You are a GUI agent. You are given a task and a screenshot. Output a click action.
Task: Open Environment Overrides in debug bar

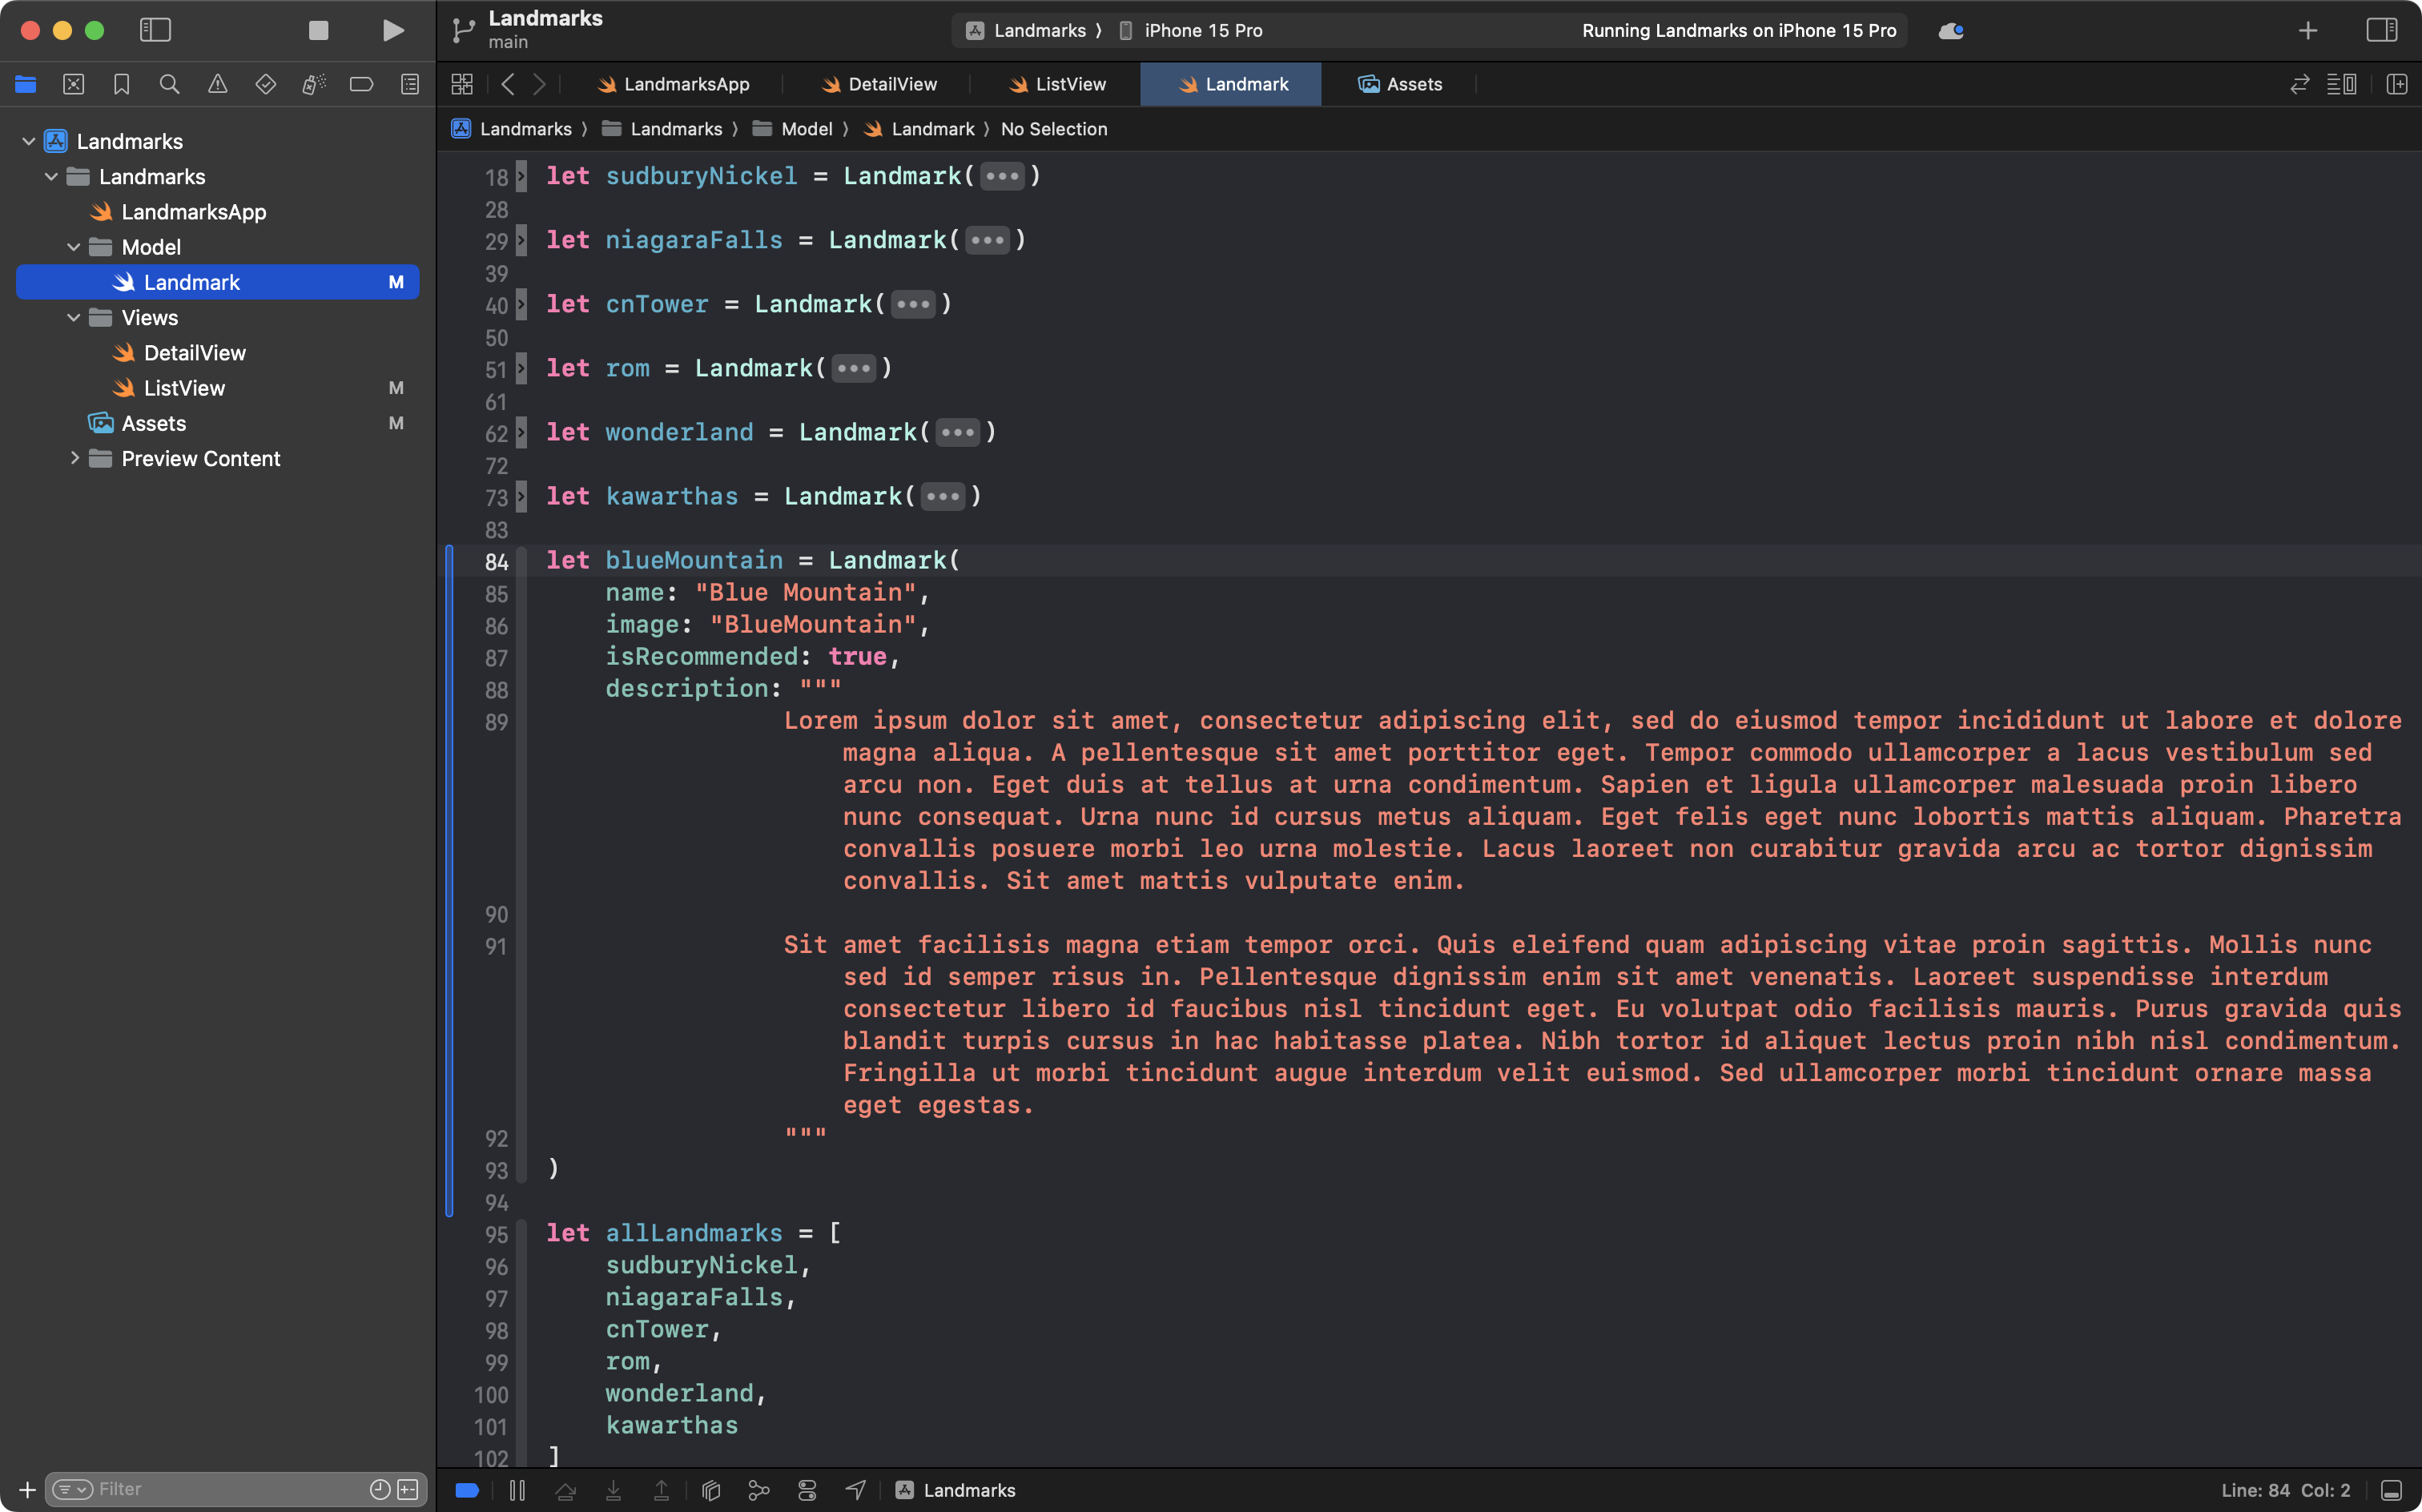(x=807, y=1489)
